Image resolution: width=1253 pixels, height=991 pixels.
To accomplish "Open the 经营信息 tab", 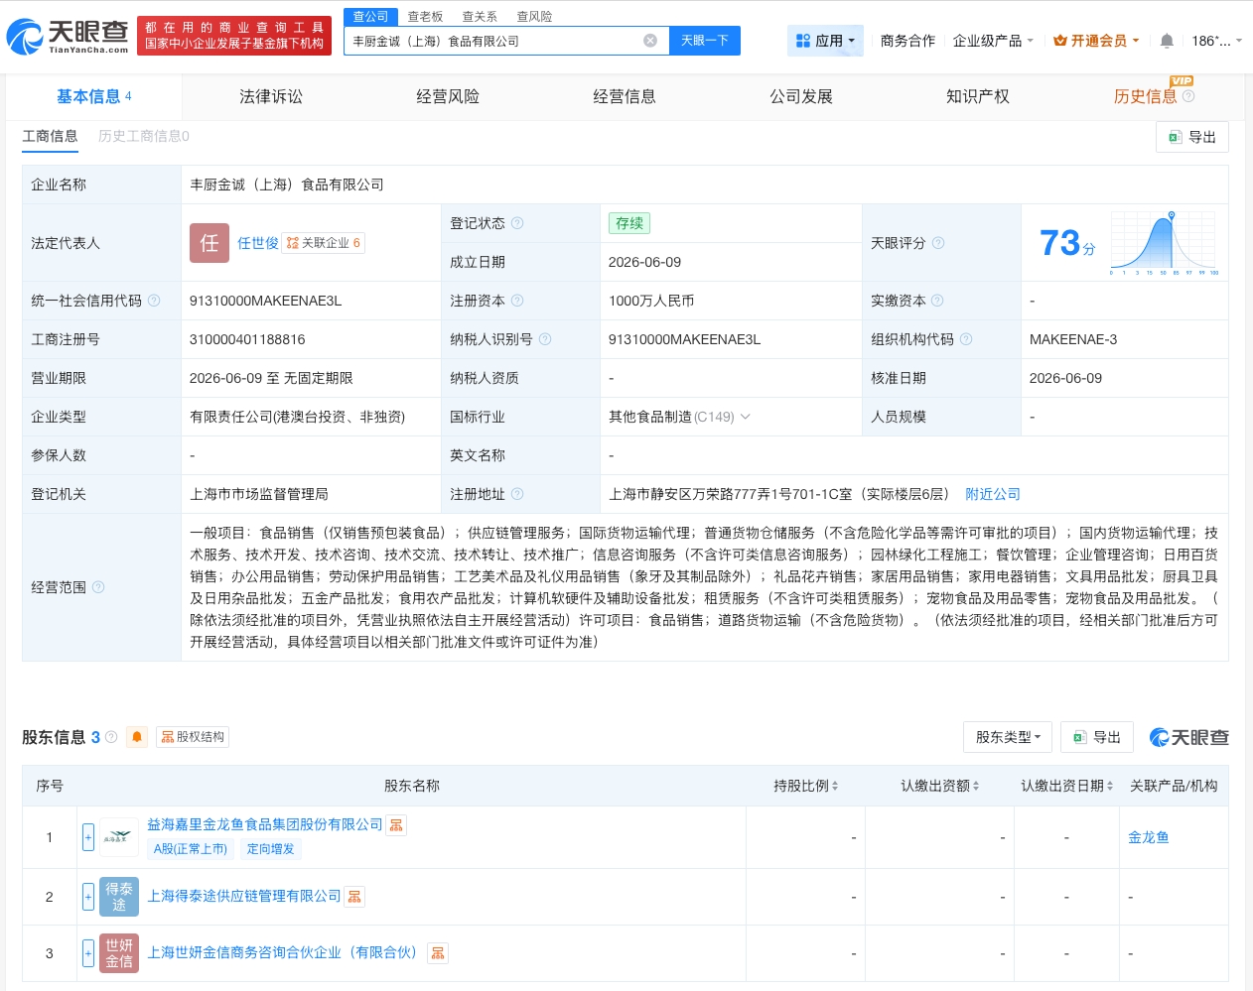I will point(625,96).
